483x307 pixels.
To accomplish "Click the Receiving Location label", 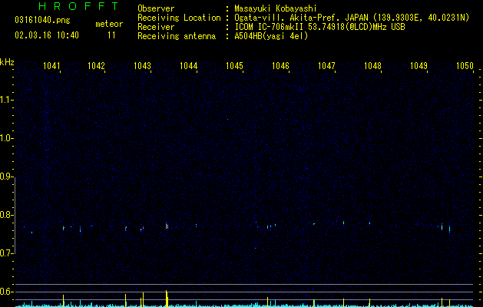I will (x=179, y=18).
